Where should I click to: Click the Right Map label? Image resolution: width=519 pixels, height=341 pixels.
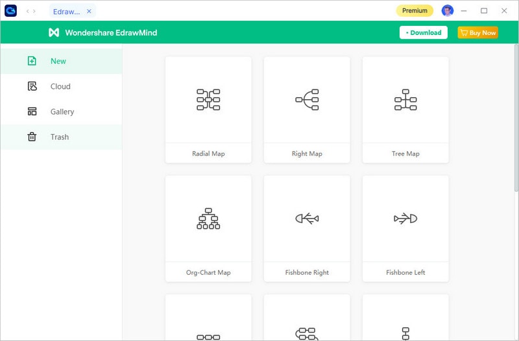[x=307, y=154]
